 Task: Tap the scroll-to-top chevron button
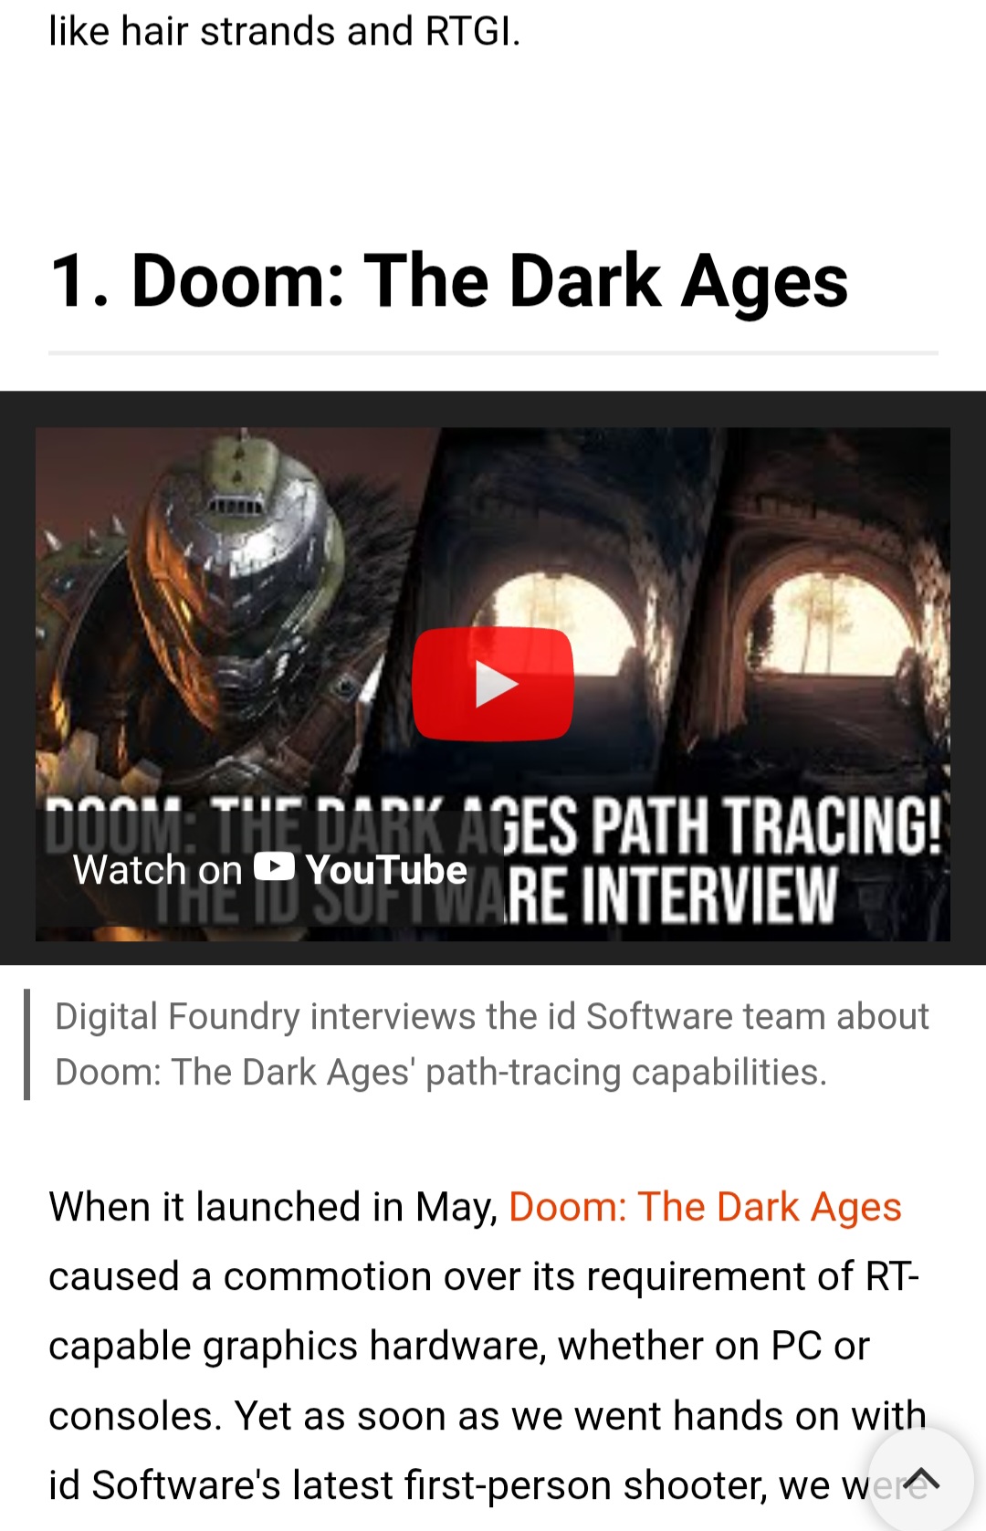coord(920,1479)
